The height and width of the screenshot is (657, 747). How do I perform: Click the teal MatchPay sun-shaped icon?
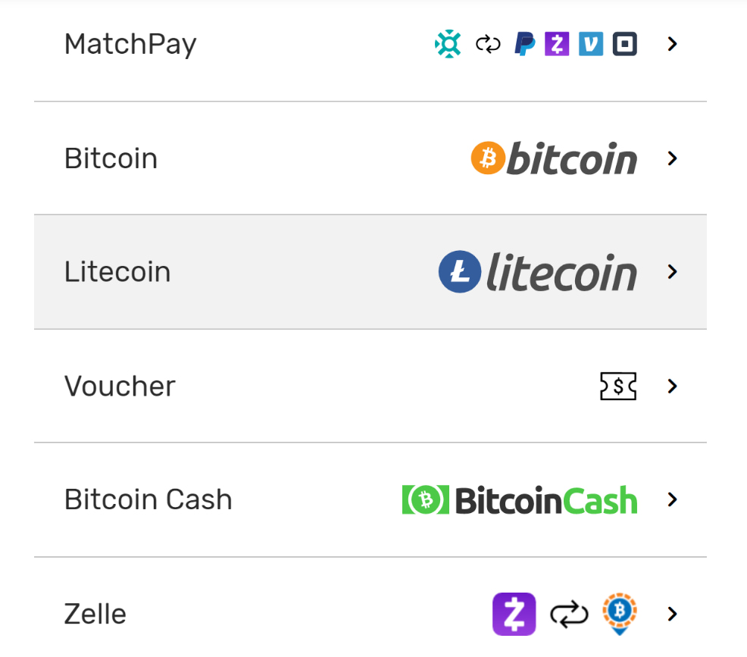(448, 44)
